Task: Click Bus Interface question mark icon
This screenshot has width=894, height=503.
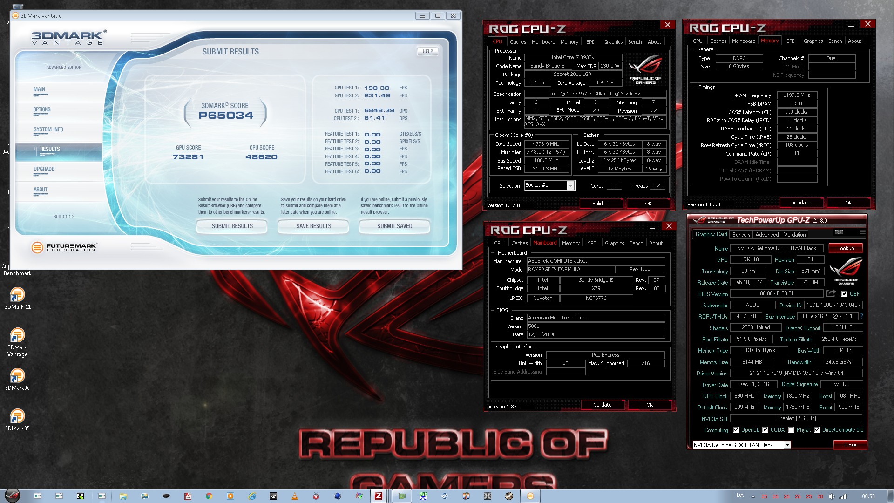Action: 862,316
